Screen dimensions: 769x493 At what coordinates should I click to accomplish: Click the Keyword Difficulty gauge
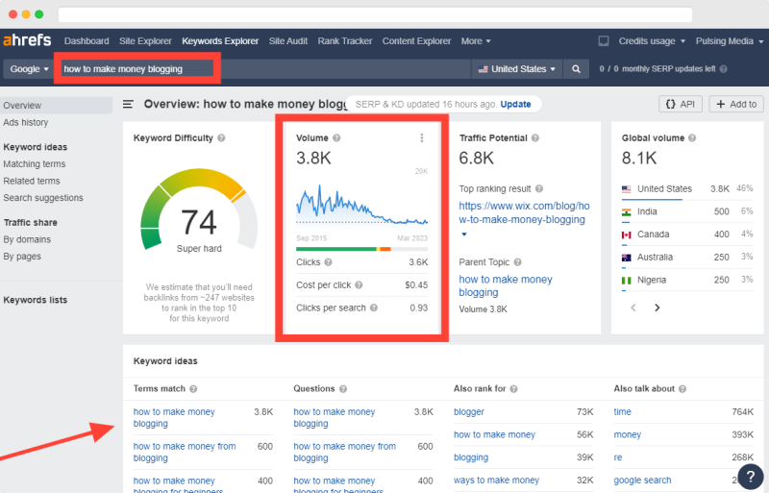pos(199,210)
